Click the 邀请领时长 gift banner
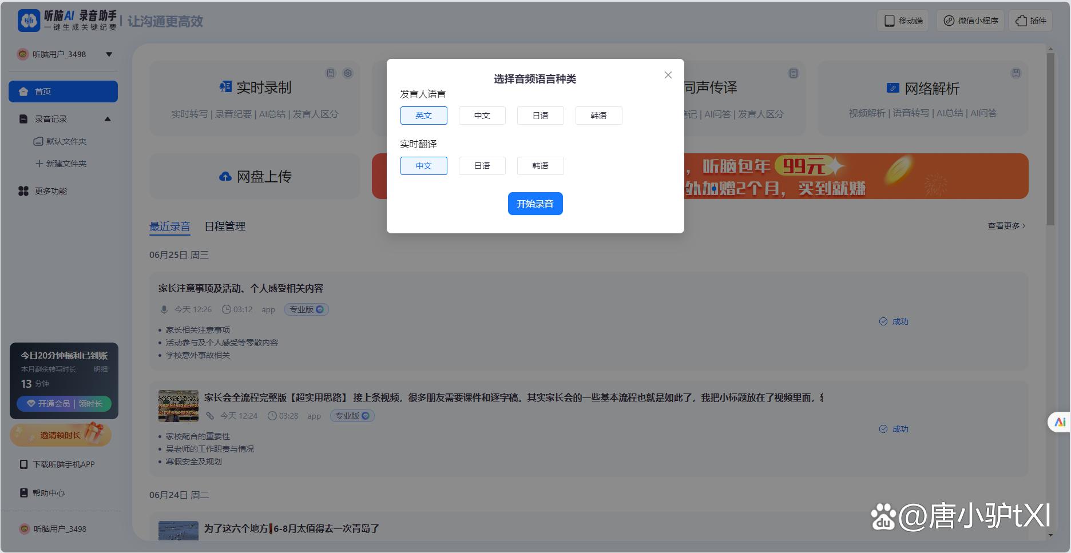This screenshot has width=1071, height=553. click(x=61, y=435)
